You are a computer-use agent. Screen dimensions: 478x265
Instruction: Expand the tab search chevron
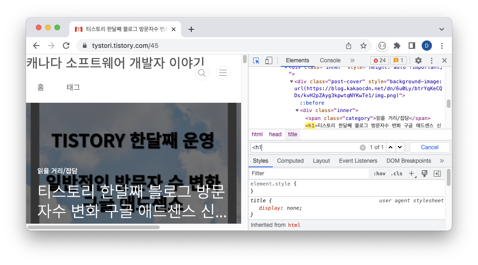point(441,29)
